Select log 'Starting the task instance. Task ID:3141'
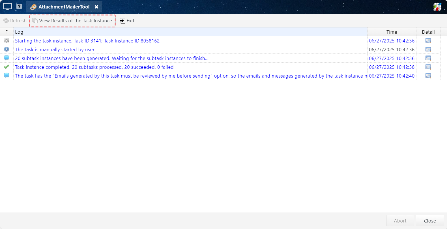The image size is (447, 229). coord(87,41)
